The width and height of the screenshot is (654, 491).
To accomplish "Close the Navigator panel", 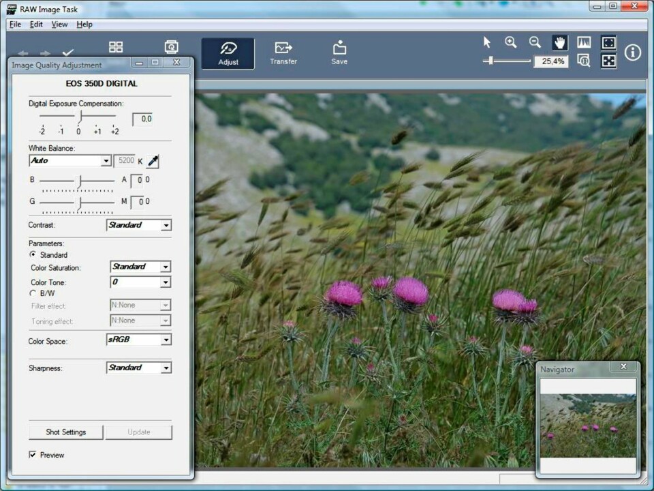I will 623,367.
